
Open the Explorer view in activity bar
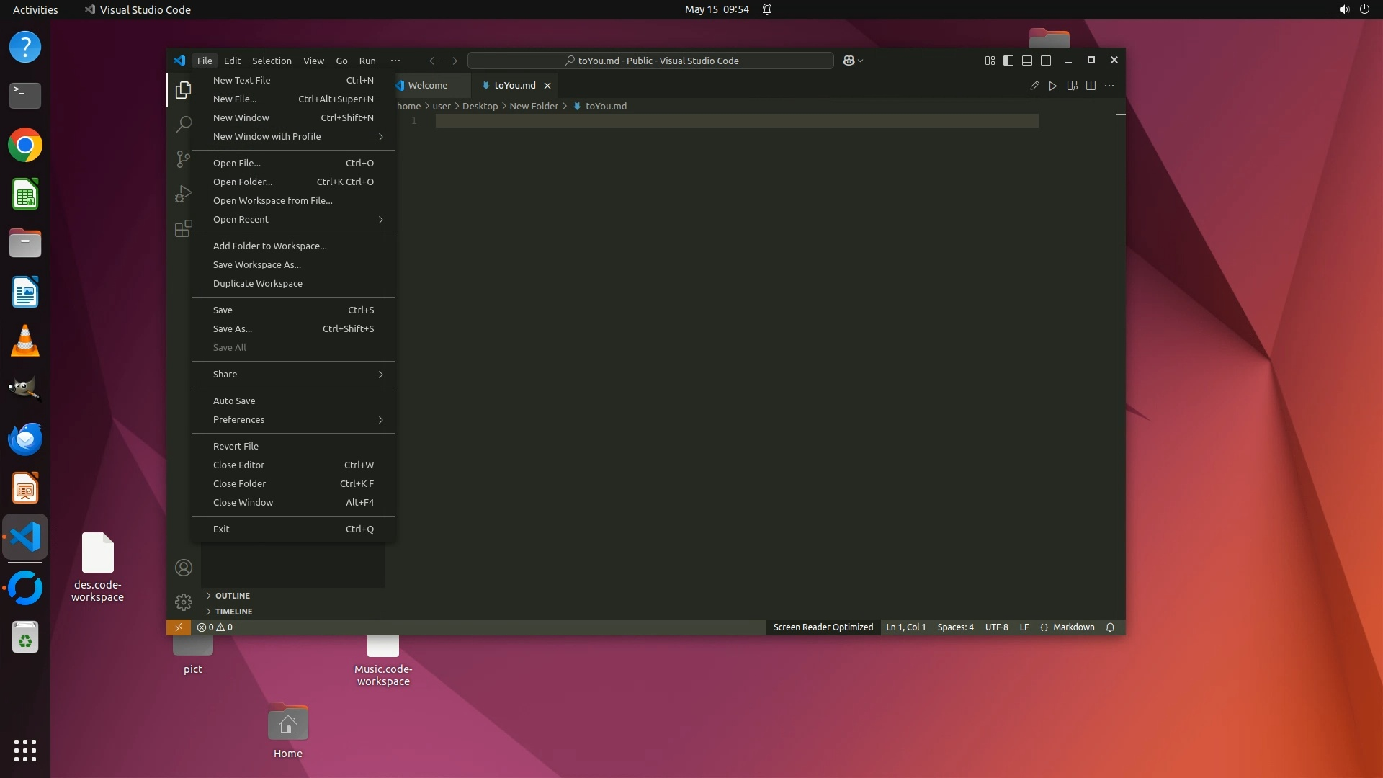183,90
